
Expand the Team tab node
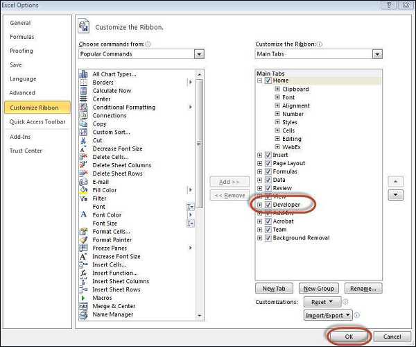click(260, 230)
